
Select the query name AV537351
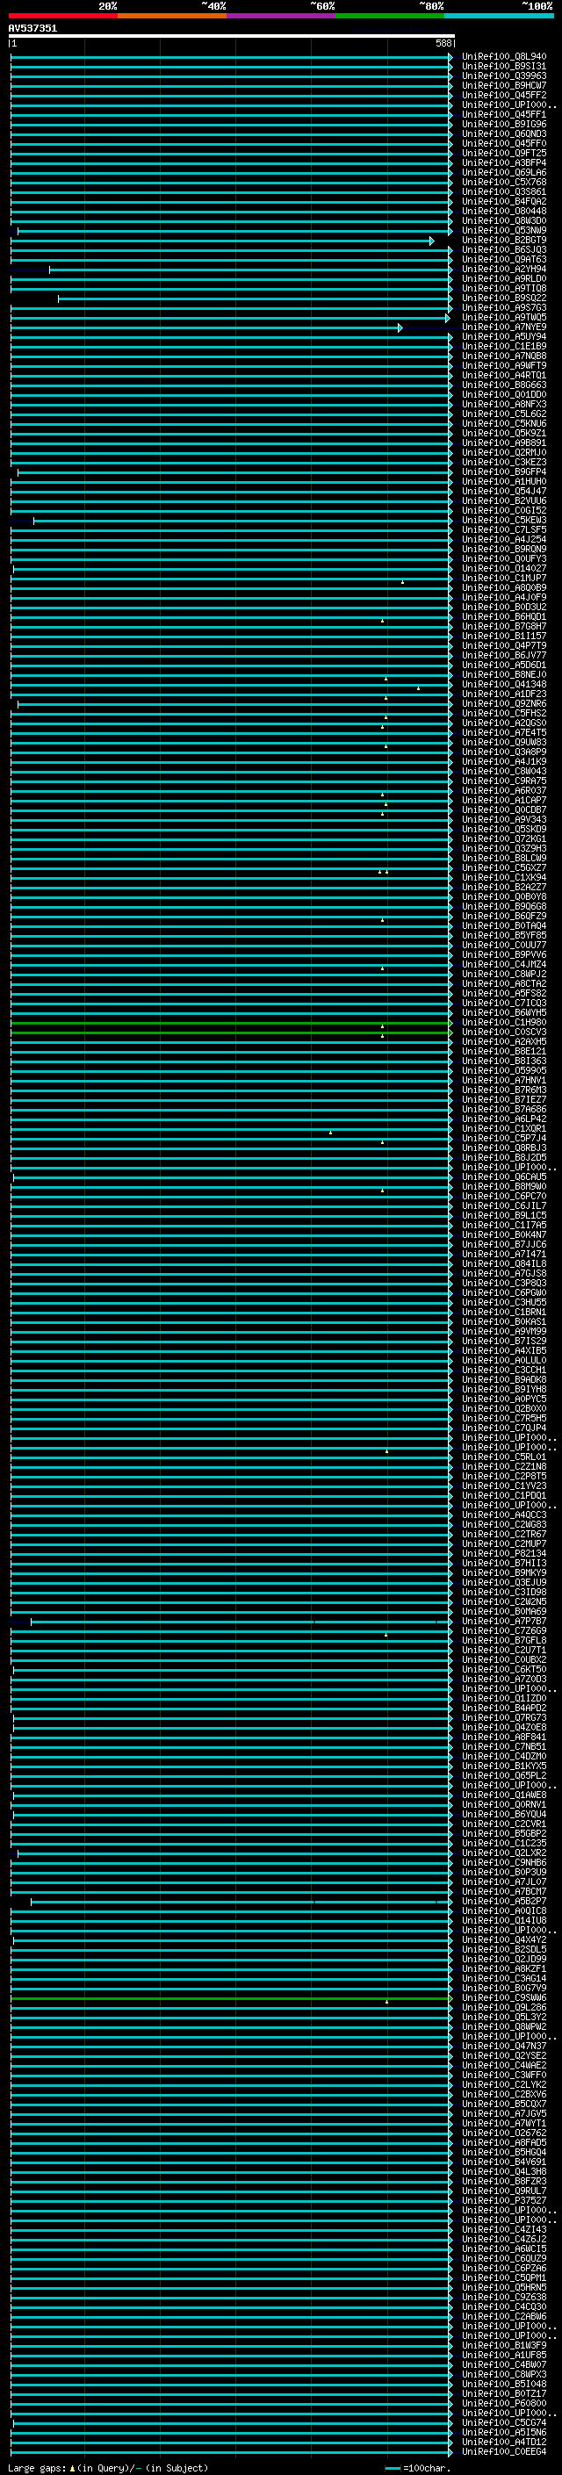point(32,28)
